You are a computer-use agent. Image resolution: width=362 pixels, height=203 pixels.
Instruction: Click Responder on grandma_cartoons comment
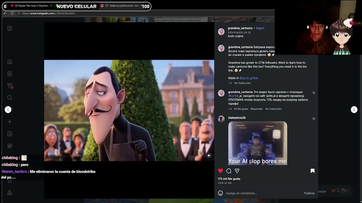coord(257,109)
